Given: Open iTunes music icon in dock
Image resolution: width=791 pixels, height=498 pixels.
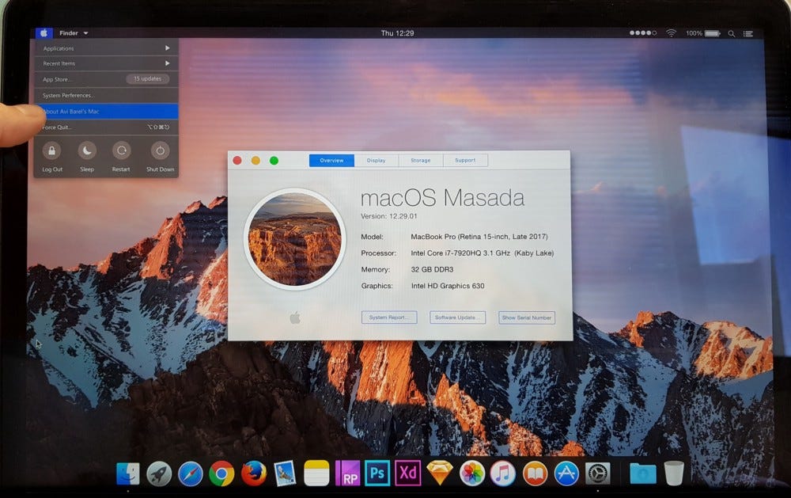Looking at the screenshot, I should [503, 473].
